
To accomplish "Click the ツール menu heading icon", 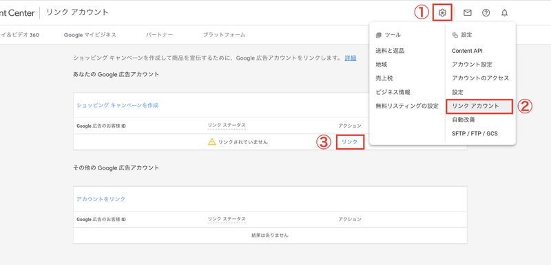I will [378, 35].
